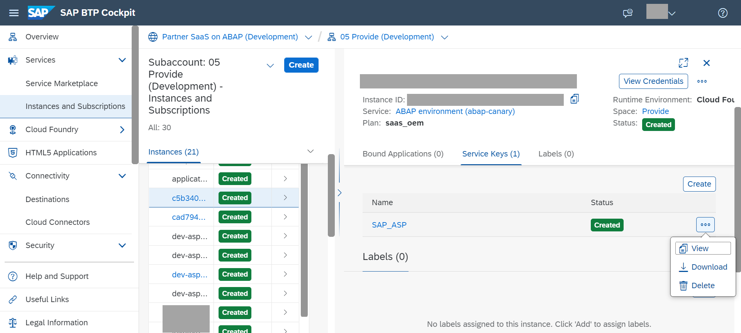Image resolution: width=741 pixels, height=333 pixels.
Task: Open the Provide space link
Action: (655, 111)
